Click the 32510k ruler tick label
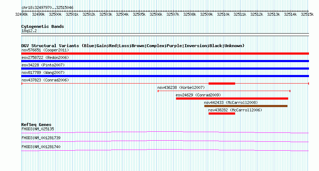The image size is (319, 171). click(x=223, y=14)
